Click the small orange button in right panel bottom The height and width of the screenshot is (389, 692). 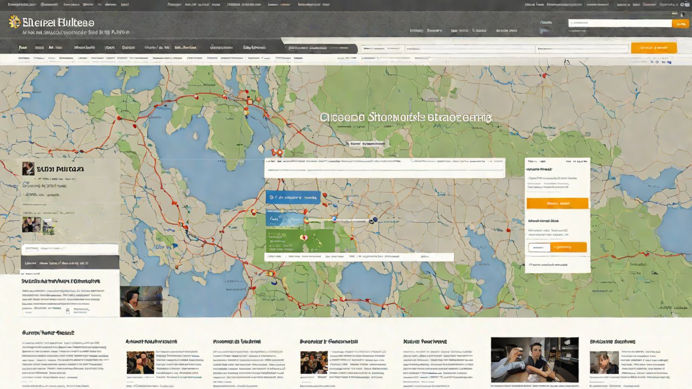coord(568,247)
